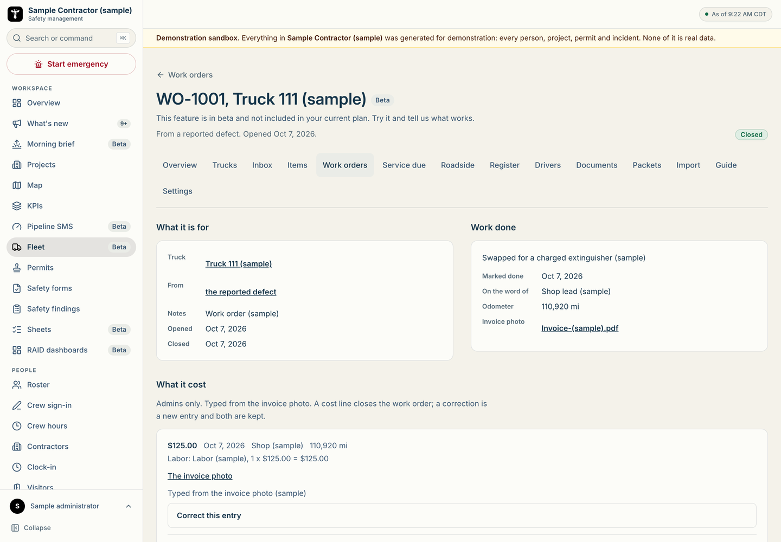Click the Safety findings clipboard icon

pos(17,309)
